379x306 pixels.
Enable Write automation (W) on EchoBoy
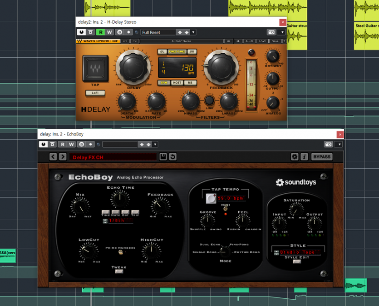71,144
